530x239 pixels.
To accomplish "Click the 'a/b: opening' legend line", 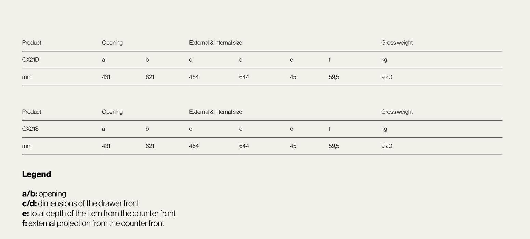I will [x=44, y=194].
